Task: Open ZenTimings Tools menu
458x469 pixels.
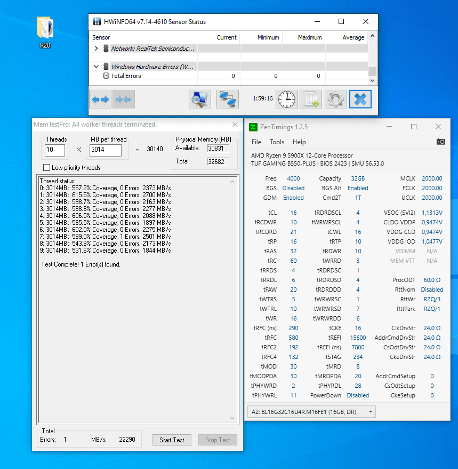Action: pyautogui.click(x=277, y=142)
